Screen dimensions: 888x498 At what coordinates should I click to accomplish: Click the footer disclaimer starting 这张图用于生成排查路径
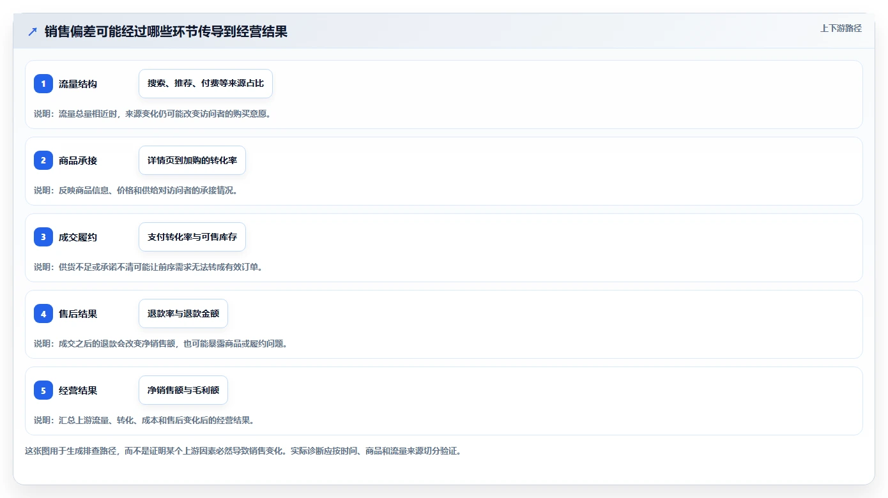(x=243, y=451)
